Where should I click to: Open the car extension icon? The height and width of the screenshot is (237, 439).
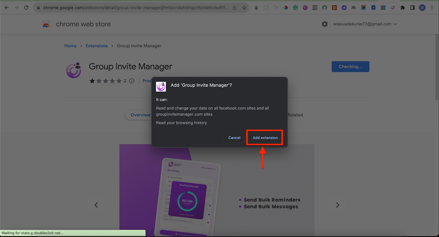click(x=354, y=8)
